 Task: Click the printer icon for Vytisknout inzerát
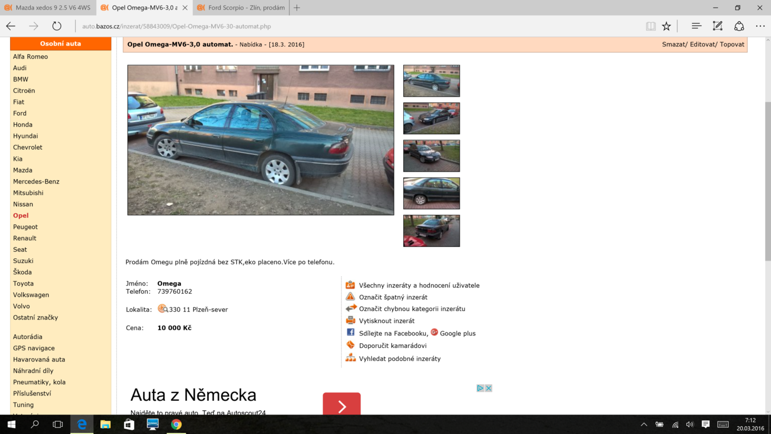(x=351, y=321)
